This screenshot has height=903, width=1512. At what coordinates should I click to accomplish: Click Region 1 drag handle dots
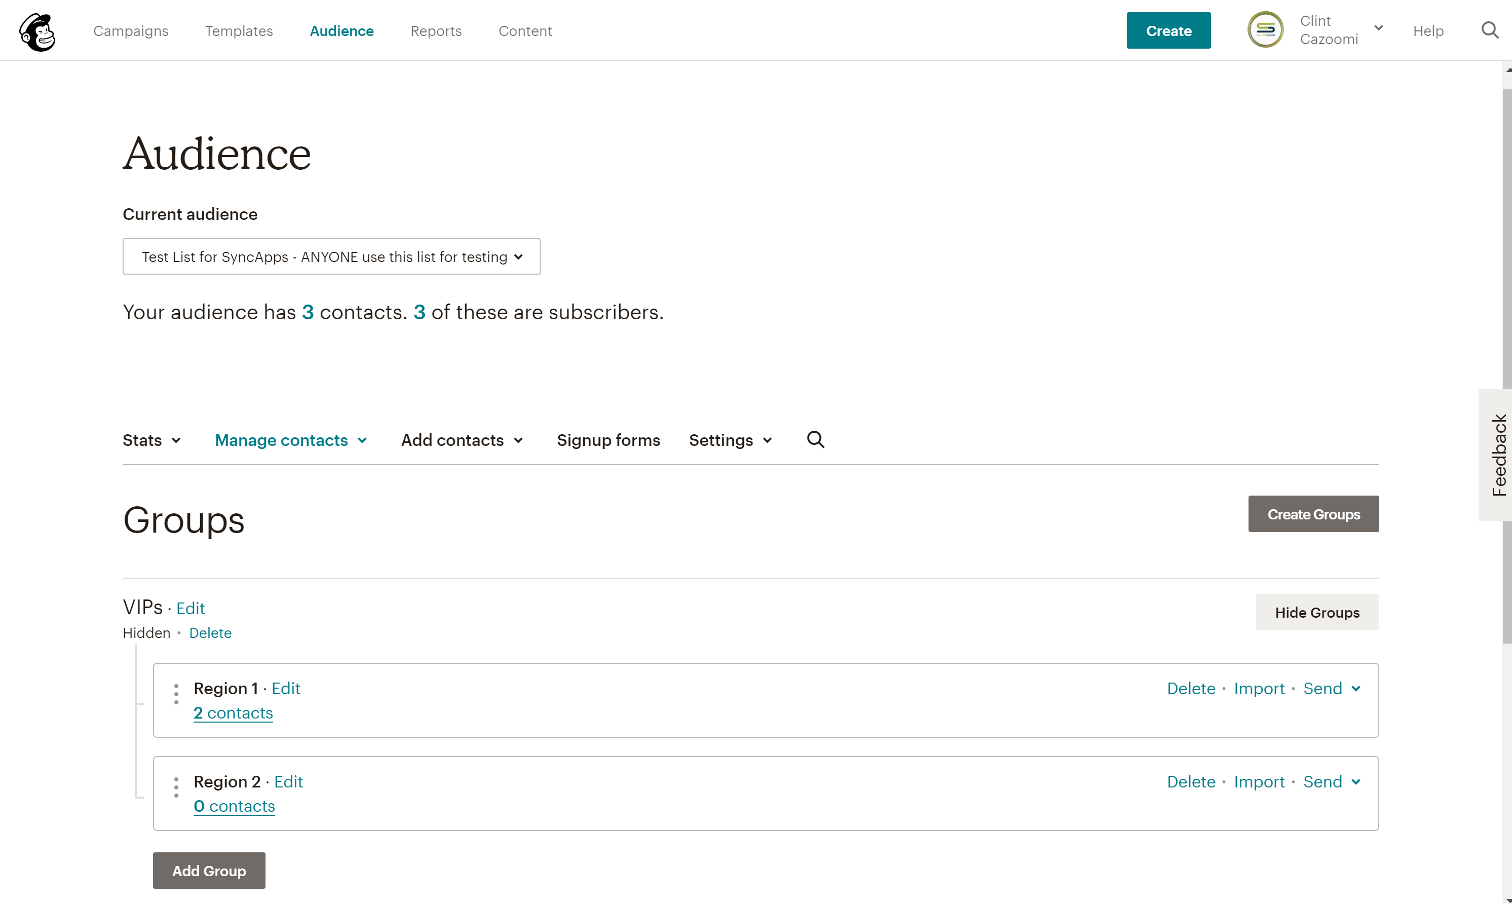(x=176, y=694)
